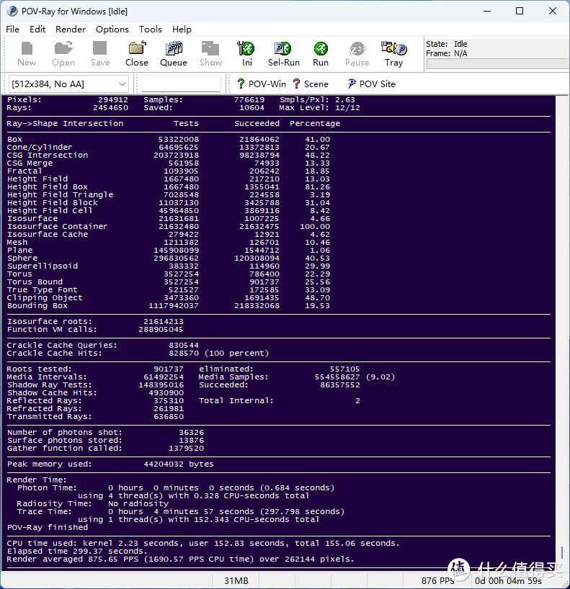The image size is (570, 589).
Task: Click the 'Crackle Cache Hits:' line
Action: (x=138, y=353)
